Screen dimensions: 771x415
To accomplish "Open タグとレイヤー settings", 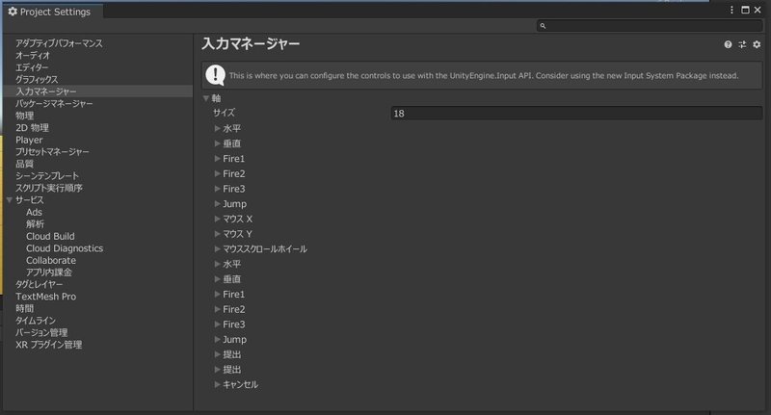I will pos(40,284).
